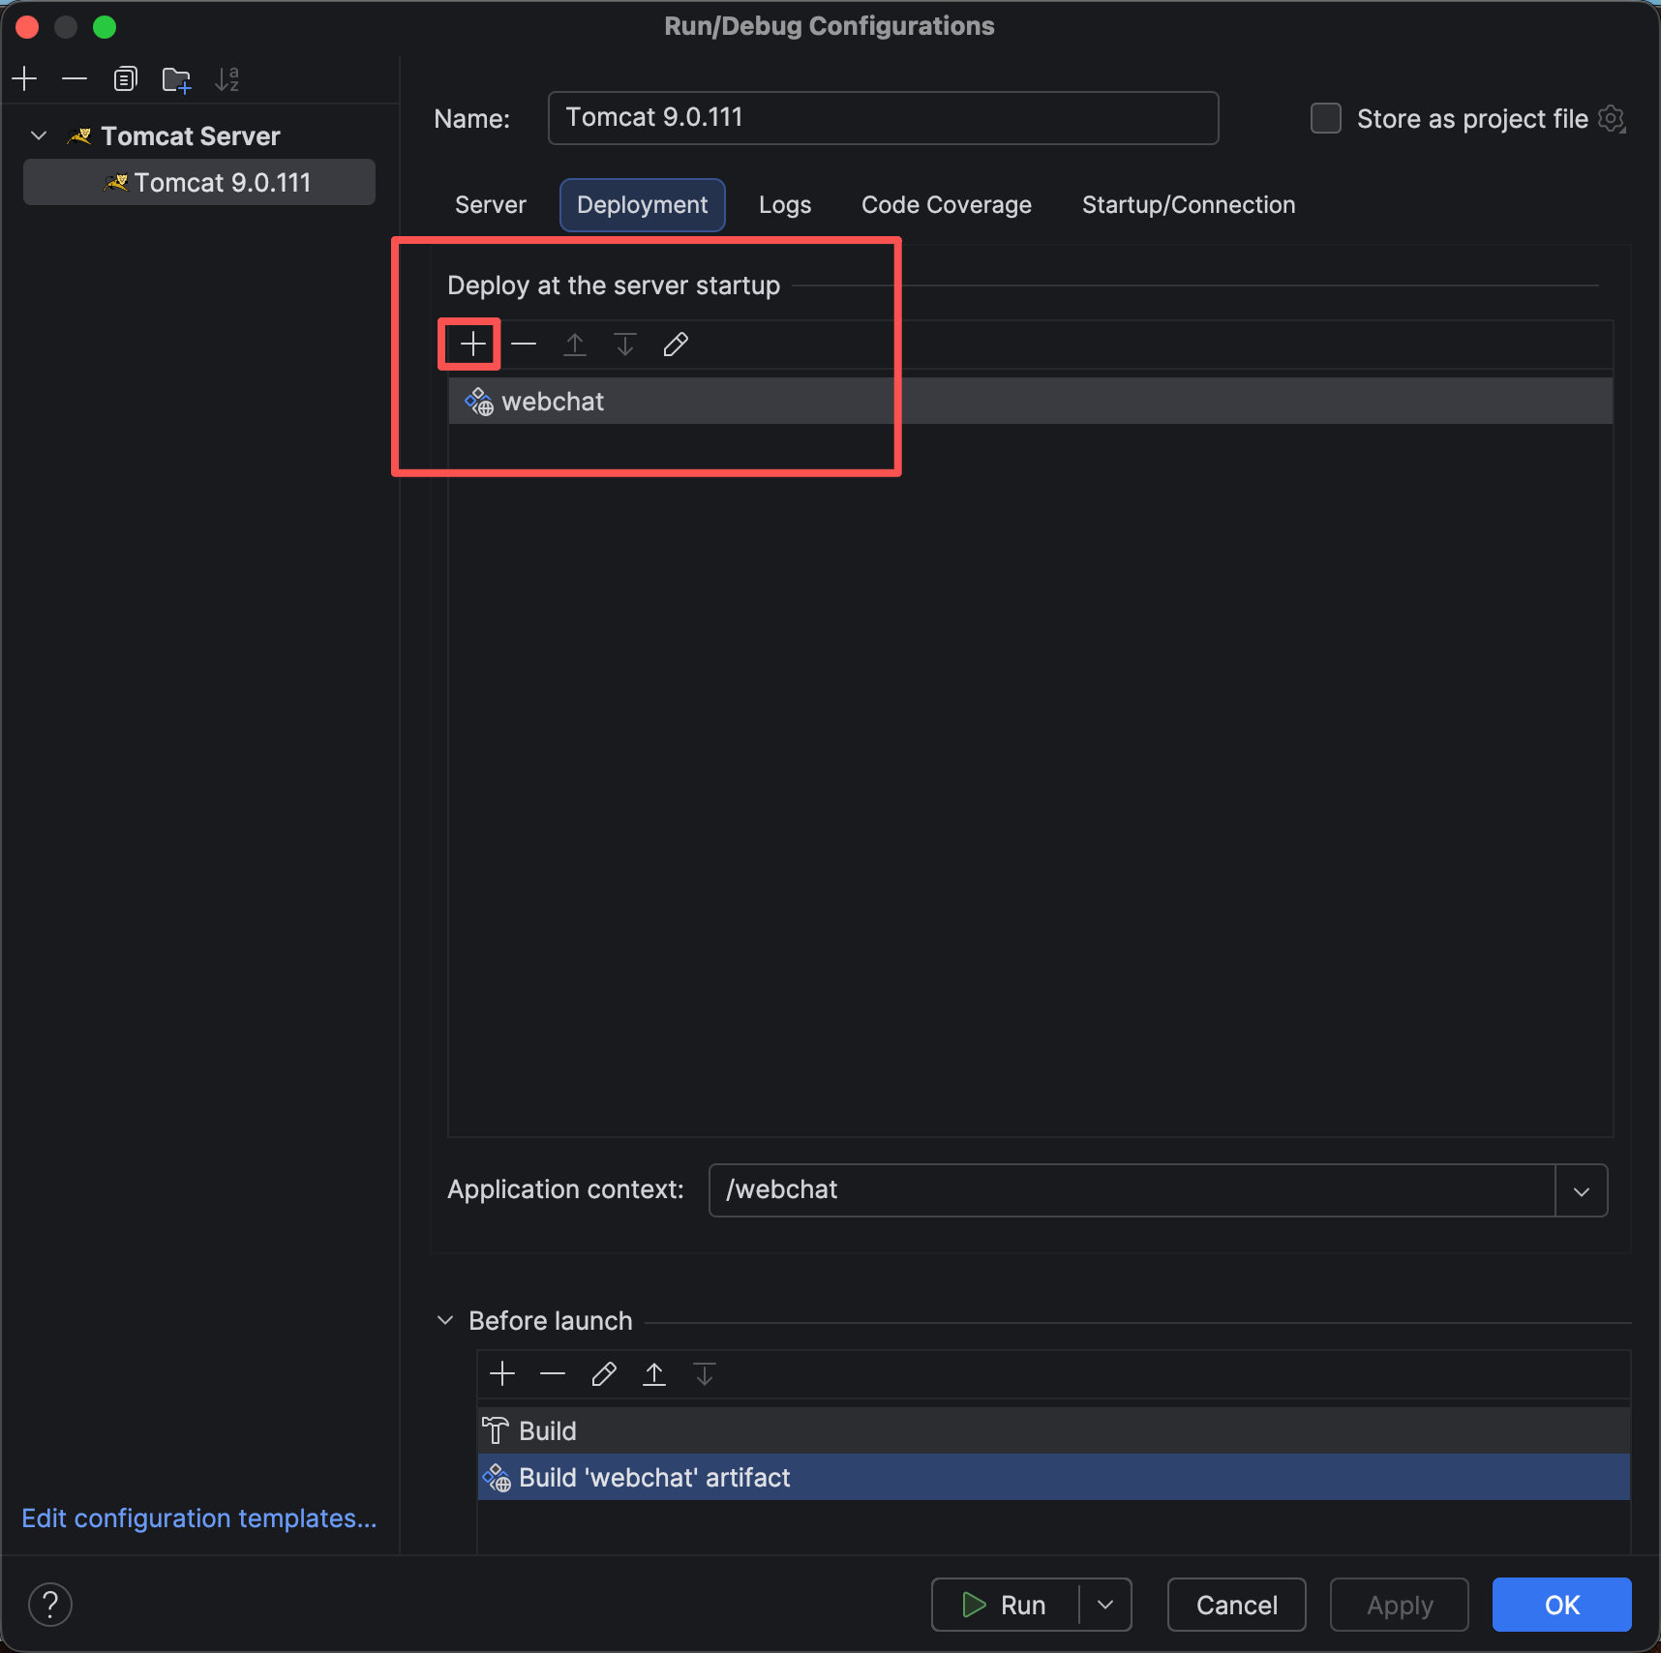Enable Store as project file checkbox
1661x1653 pixels.
[x=1325, y=118]
